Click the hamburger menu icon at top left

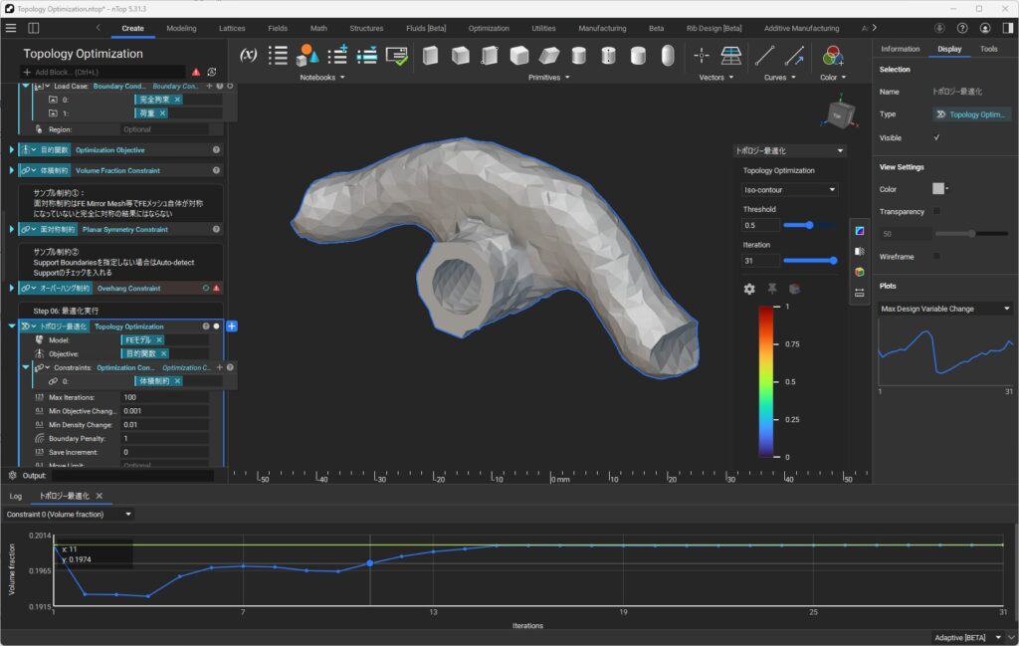pyautogui.click(x=11, y=28)
